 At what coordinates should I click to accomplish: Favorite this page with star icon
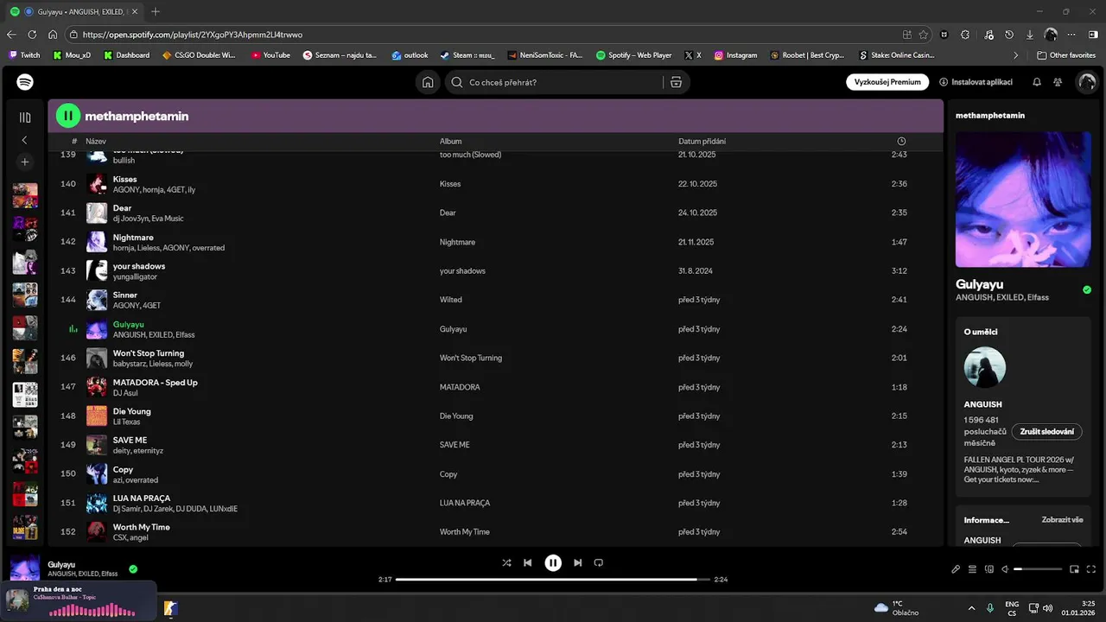[x=924, y=35]
